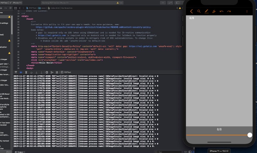Click the PDFTest process in debug bar
257x153 pixels.
66,72
